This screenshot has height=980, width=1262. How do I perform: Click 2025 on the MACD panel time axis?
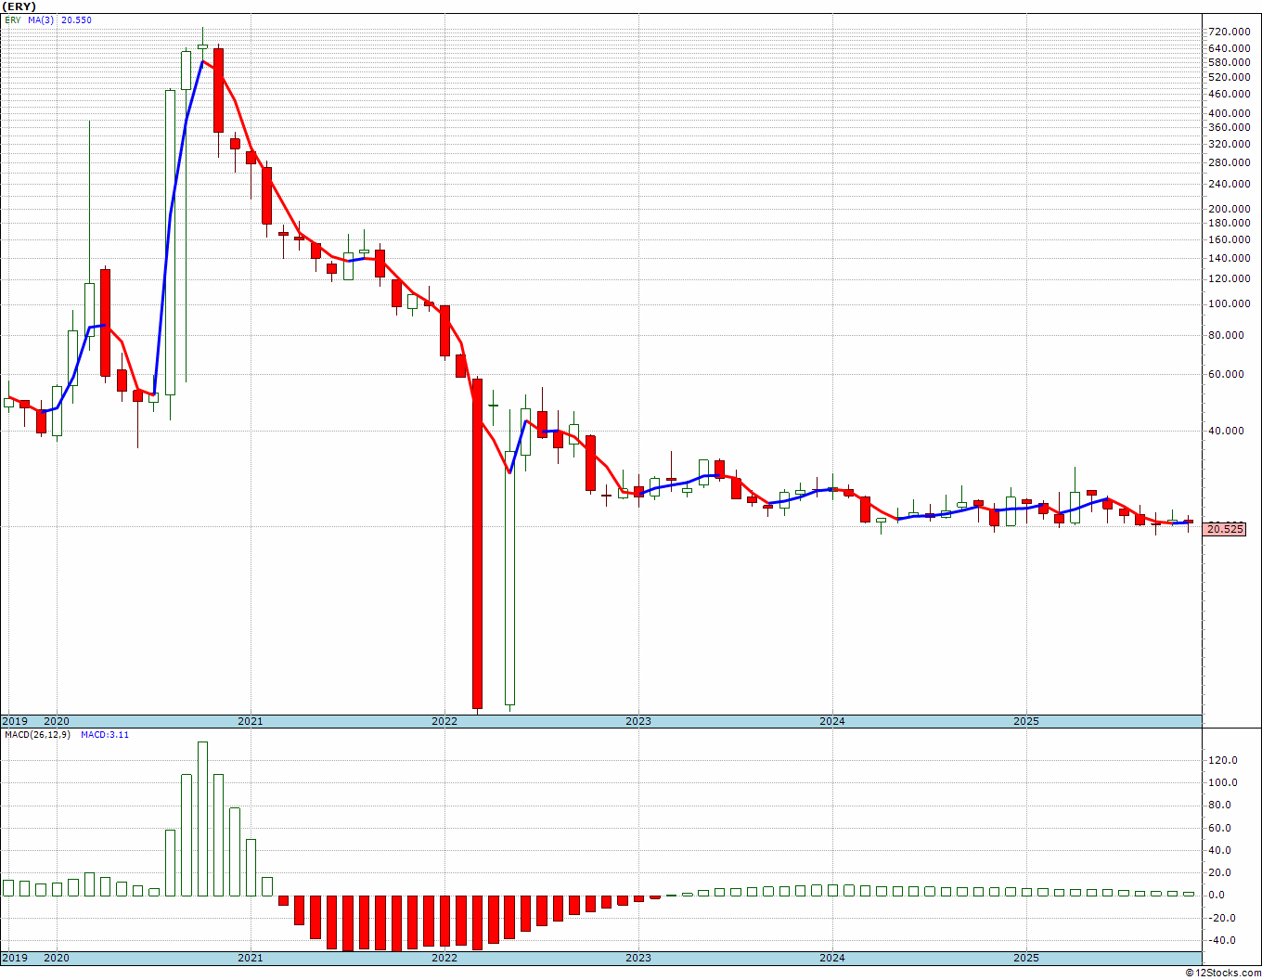(1026, 958)
